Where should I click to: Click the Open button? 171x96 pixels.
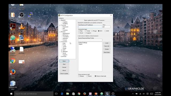pyautogui.click(x=64, y=61)
